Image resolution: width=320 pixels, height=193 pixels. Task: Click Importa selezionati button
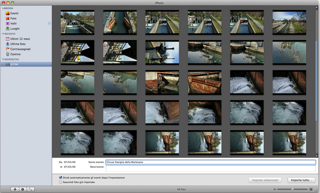coord(265,180)
